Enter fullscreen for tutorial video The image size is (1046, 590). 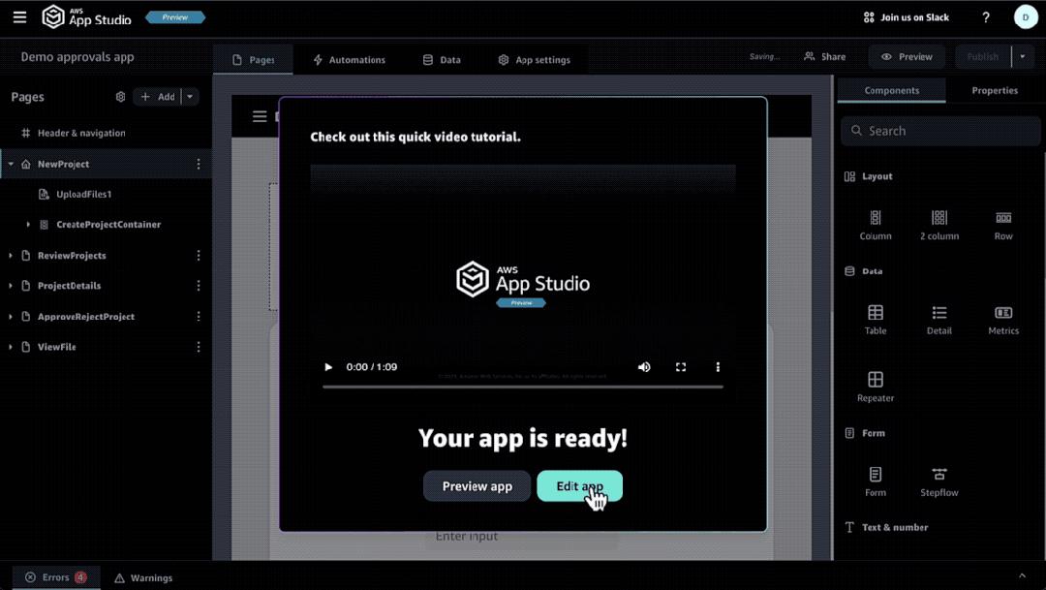(681, 367)
